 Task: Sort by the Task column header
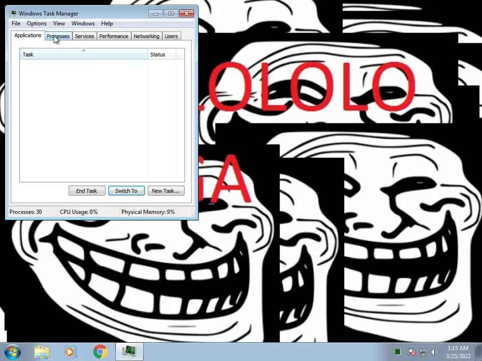84,55
